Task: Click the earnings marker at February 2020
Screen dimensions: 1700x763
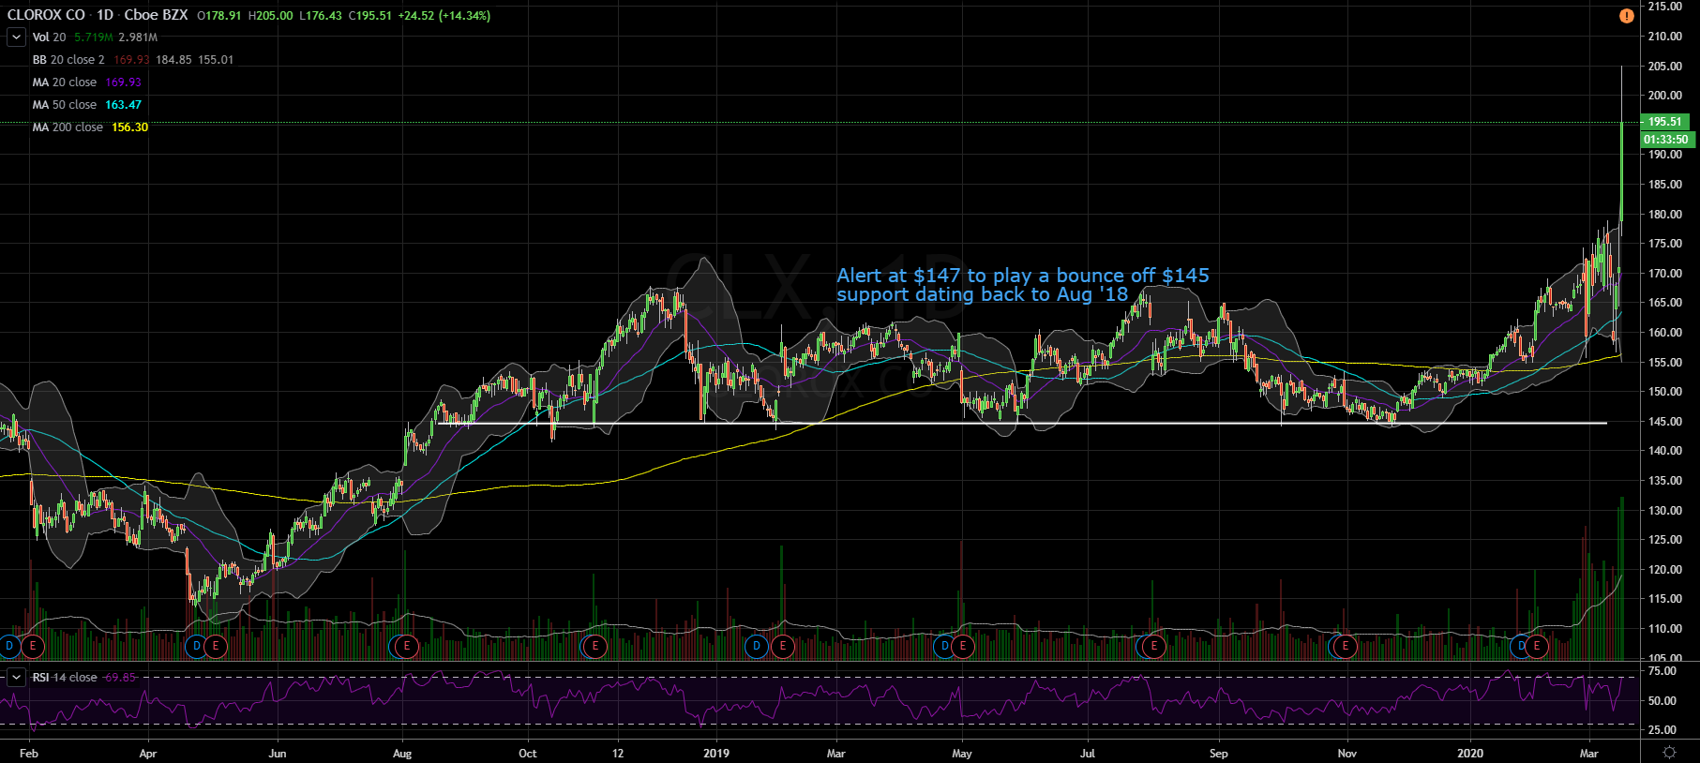Action: pyautogui.click(x=1536, y=646)
